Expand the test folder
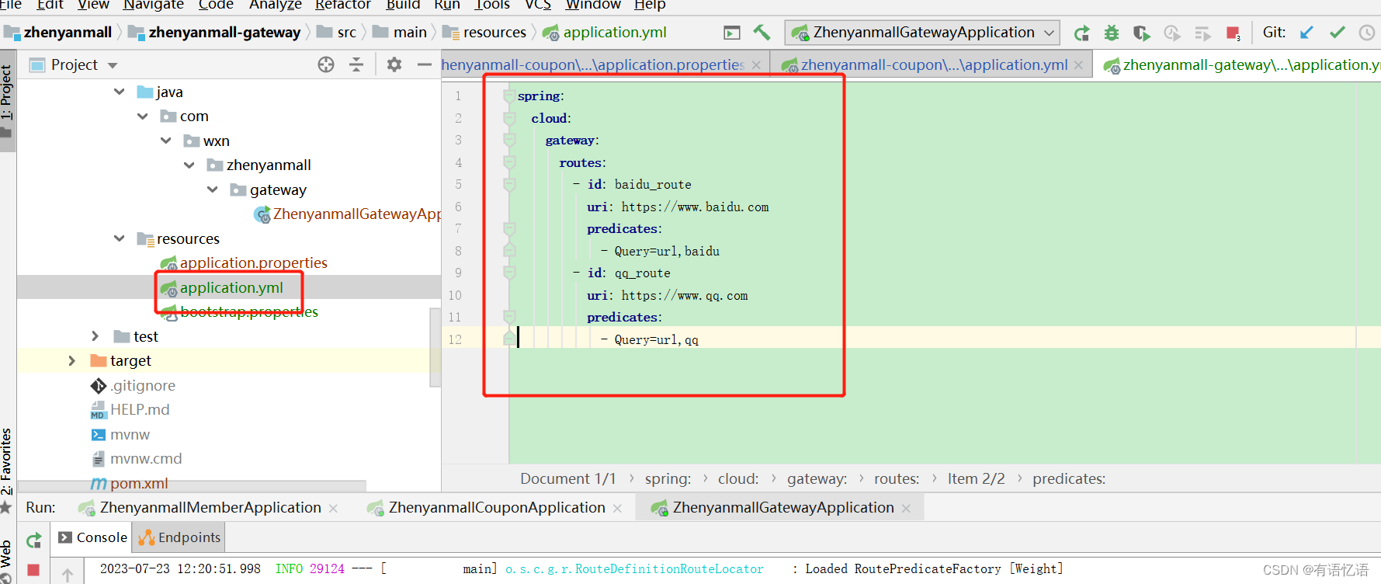Screen dimensions: 1381x584 pos(95,336)
